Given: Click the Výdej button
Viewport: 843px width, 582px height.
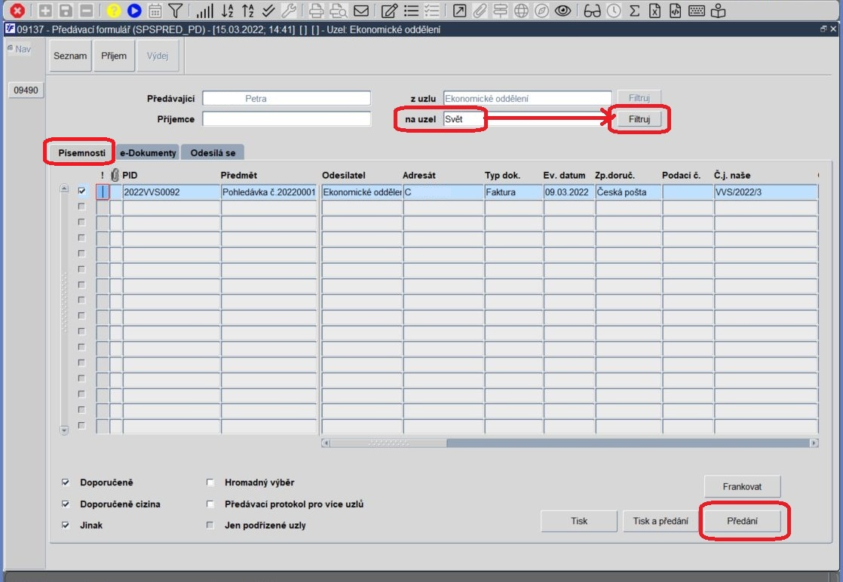Looking at the screenshot, I should (158, 55).
